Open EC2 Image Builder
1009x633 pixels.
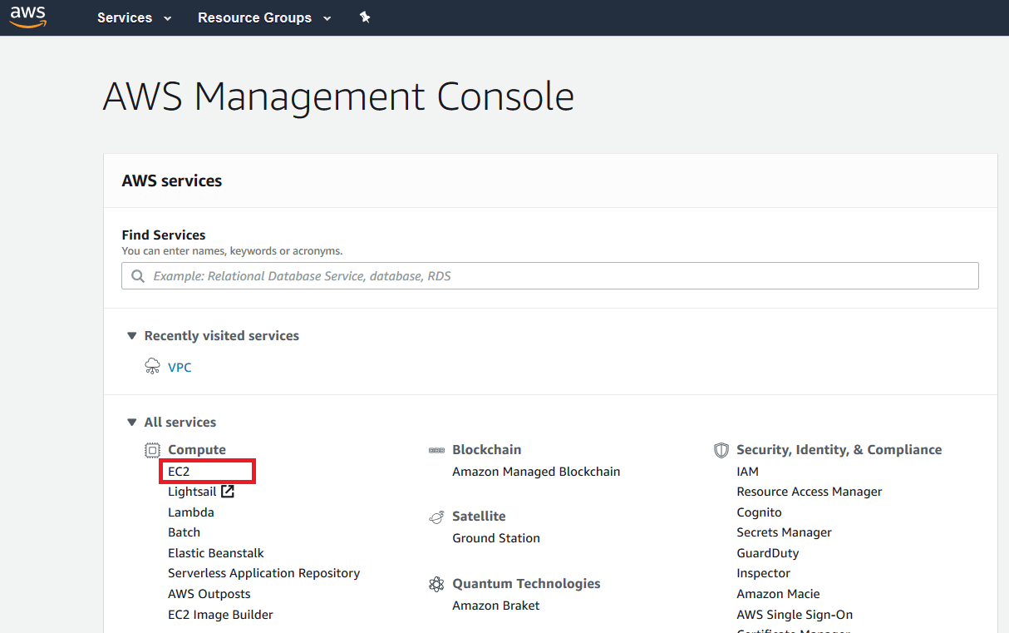220,615
